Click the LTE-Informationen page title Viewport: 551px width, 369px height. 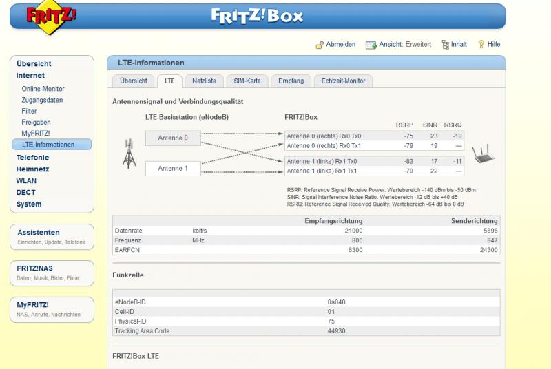point(151,63)
